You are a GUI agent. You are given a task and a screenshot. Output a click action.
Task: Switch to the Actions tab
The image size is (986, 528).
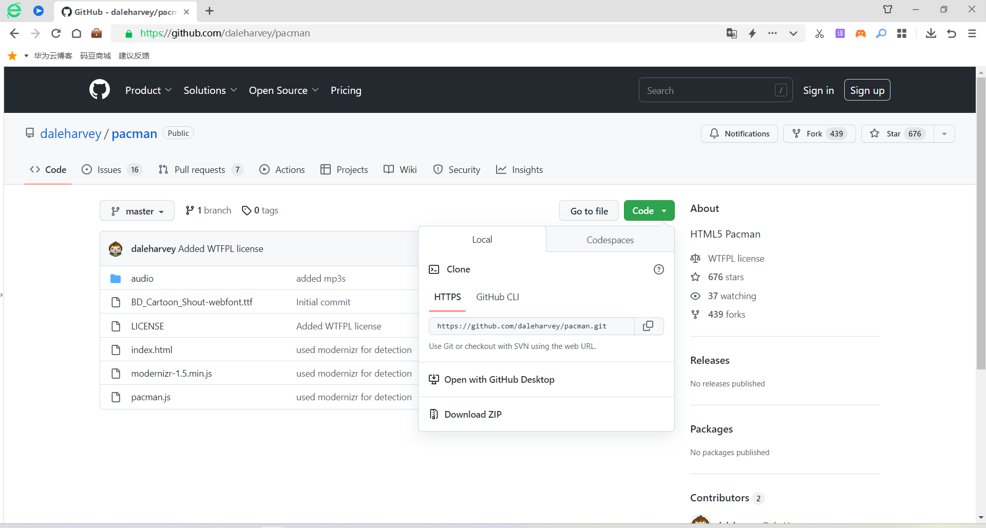tap(282, 170)
